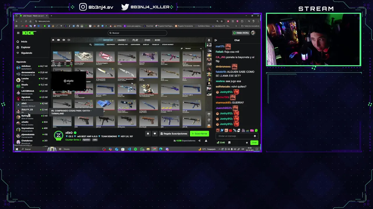Image resolution: width=373 pixels, height=209 pixels.
Task: Open the STORE tab
Action: coord(147,40)
